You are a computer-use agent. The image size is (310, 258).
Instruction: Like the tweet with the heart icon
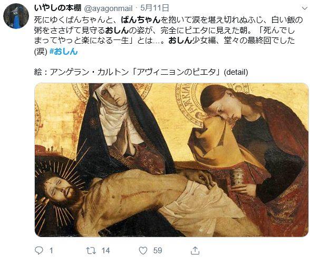(143, 251)
